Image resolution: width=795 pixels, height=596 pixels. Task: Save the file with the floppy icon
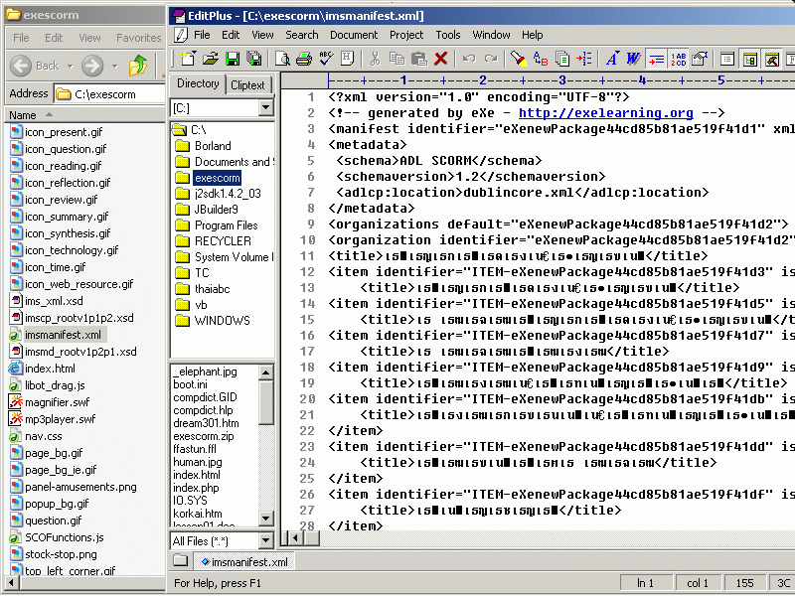232,59
